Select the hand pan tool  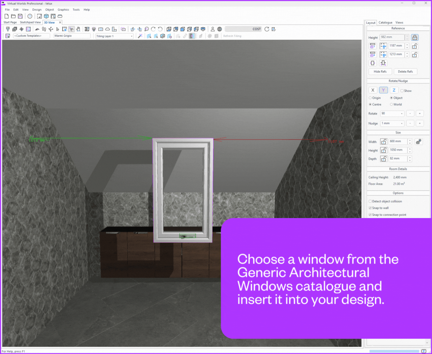point(78,29)
